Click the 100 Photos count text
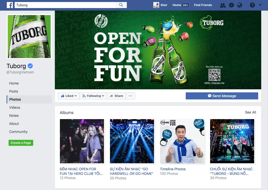The width and height of the screenshot is (268, 190). (x=169, y=174)
